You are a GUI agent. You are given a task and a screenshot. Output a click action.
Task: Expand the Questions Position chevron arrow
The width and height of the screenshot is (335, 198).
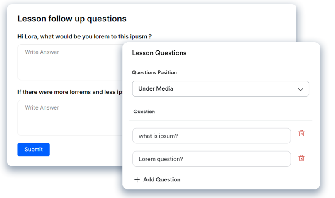[301, 89]
